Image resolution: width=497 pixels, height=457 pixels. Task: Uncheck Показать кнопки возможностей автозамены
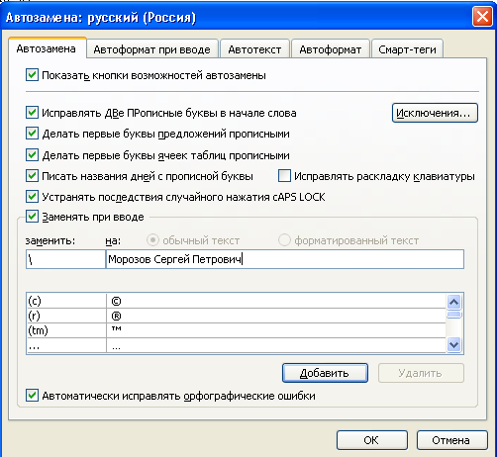click(32, 75)
